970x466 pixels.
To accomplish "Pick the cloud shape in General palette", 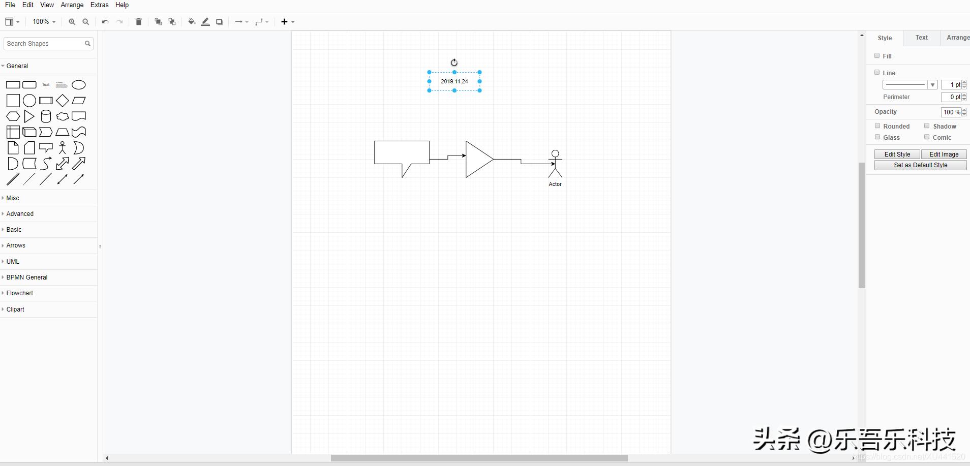I will click(x=63, y=116).
